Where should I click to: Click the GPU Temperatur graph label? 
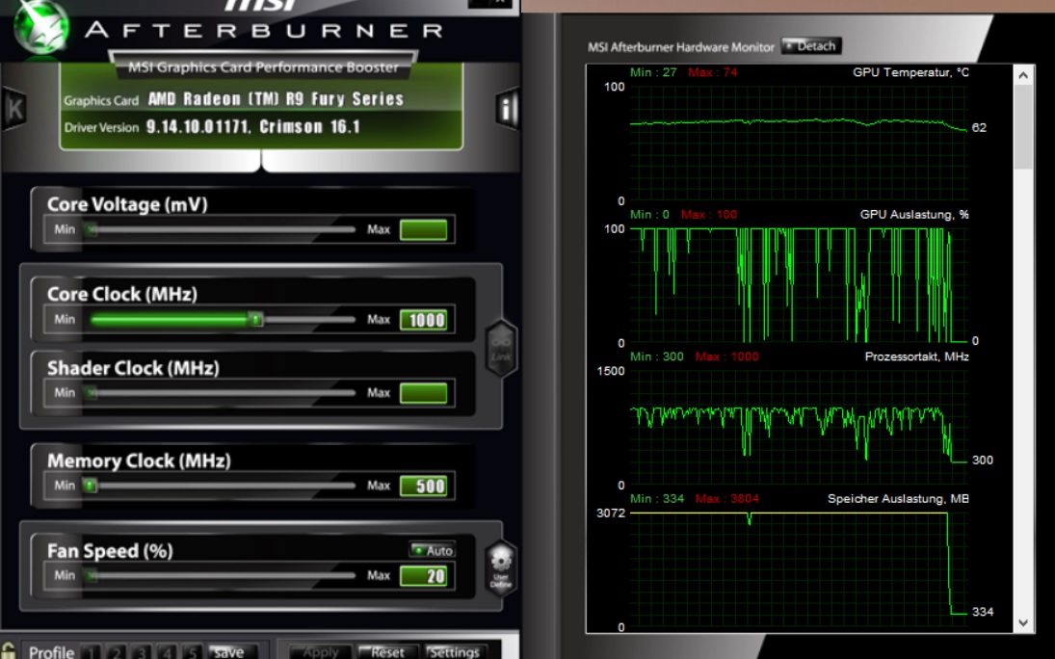(911, 72)
